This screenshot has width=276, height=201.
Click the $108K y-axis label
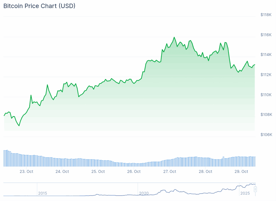266,115
